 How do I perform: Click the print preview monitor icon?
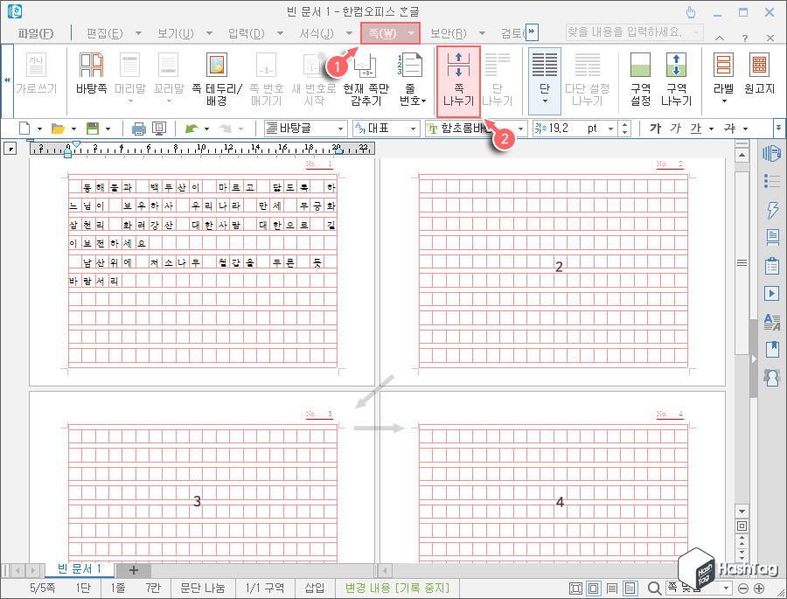pyautogui.click(x=159, y=129)
